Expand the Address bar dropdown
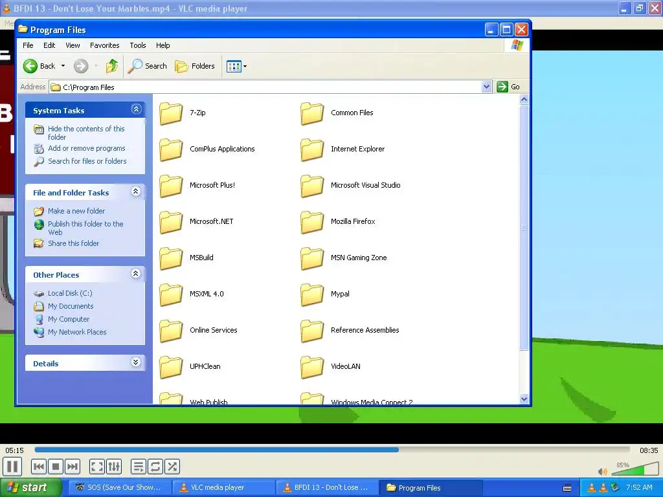The width and height of the screenshot is (663, 497). click(486, 87)
